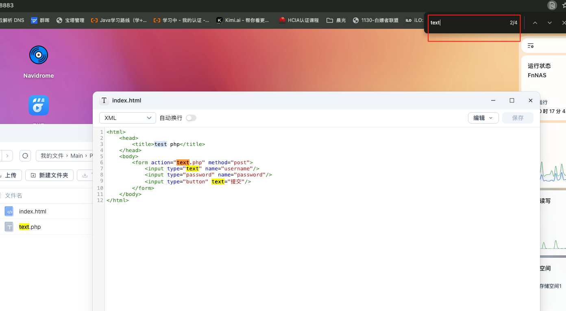Viewport: 566px width, 311px height.
Task: Open the widget settings icon above 运行状态
Action: (531, 46)
